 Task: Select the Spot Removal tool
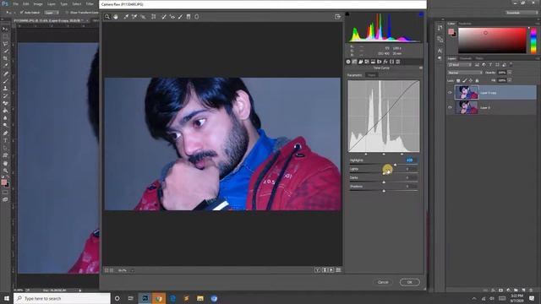coord(164,17)
